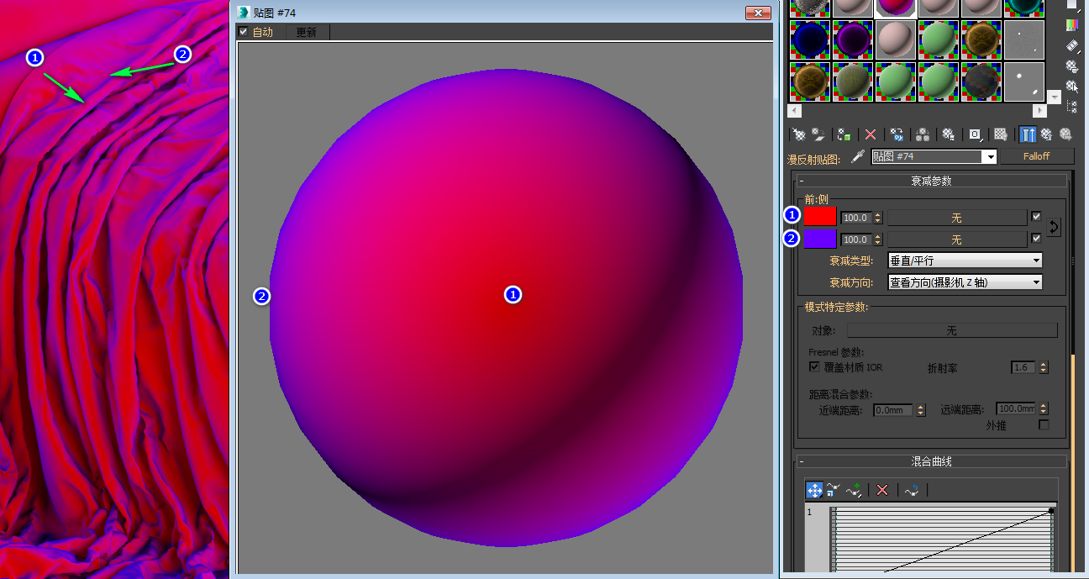The width and height of the screenshot is (1089, 579).
Task: Open 衰减方向 falloff direction dropdown
Action: click(965, 282)
